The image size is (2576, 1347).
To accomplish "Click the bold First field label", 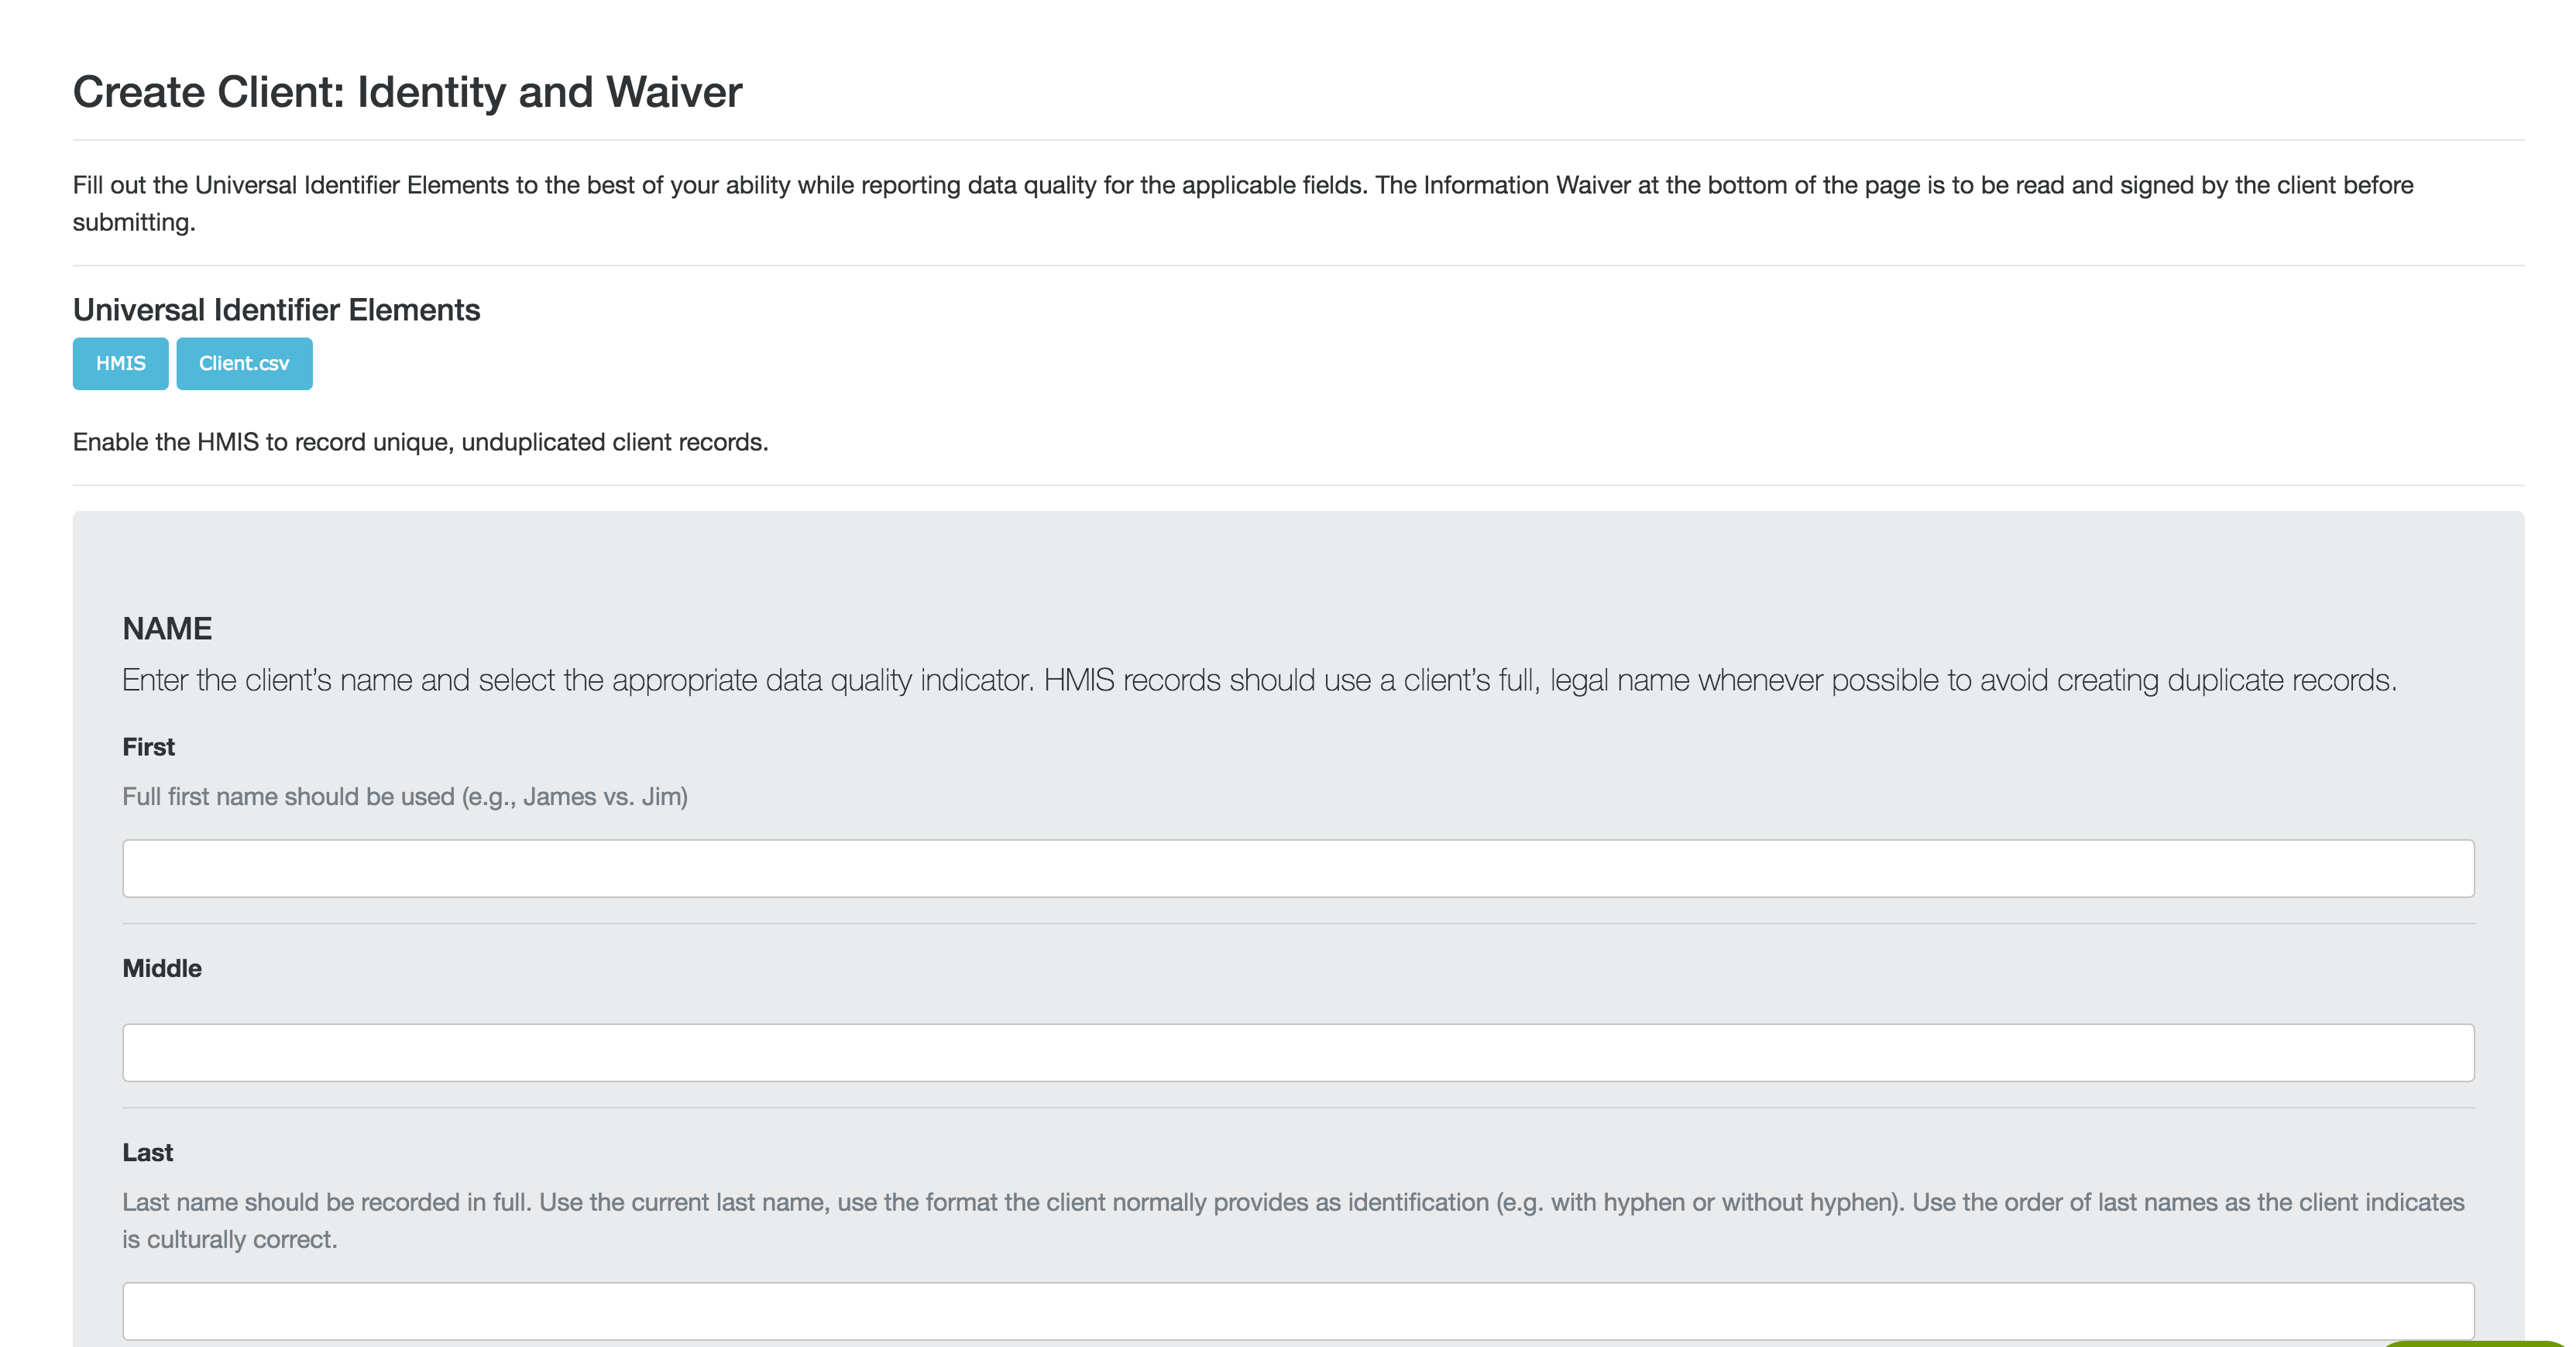I will click(148, 746).
